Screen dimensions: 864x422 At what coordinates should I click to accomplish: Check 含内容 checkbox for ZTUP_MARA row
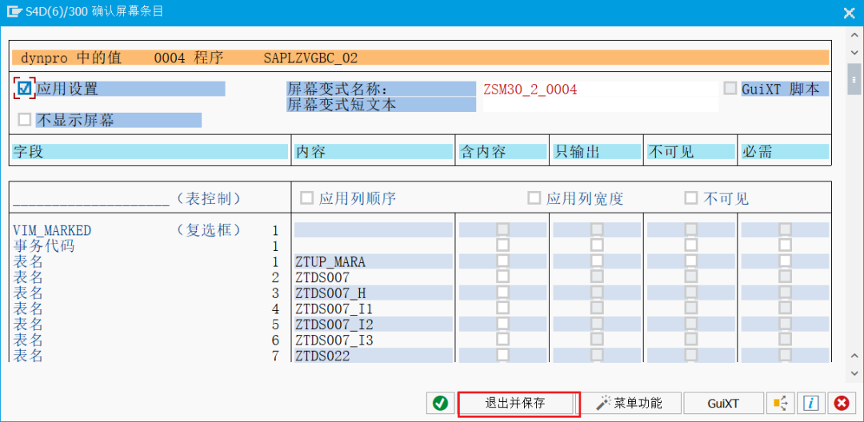coord(502,261)
